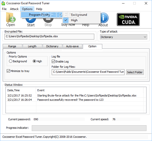Click the current password value 090
Screen dimensions: 152x141
tap(36, 119)
